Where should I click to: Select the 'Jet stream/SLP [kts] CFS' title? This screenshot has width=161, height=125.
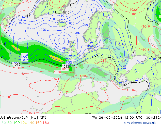(23, 118)
